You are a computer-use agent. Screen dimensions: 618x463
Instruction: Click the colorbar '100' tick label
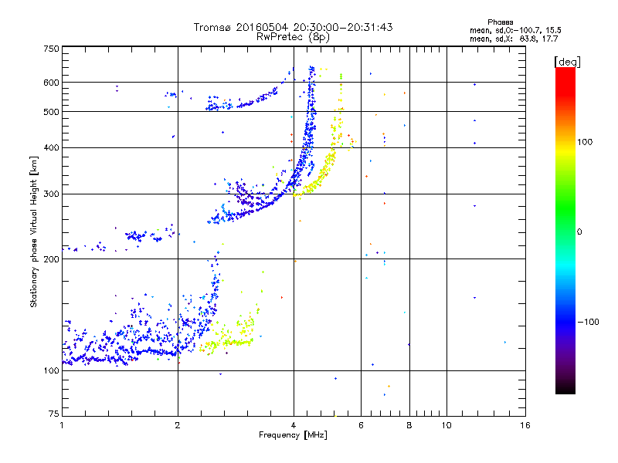pos(585,142)
